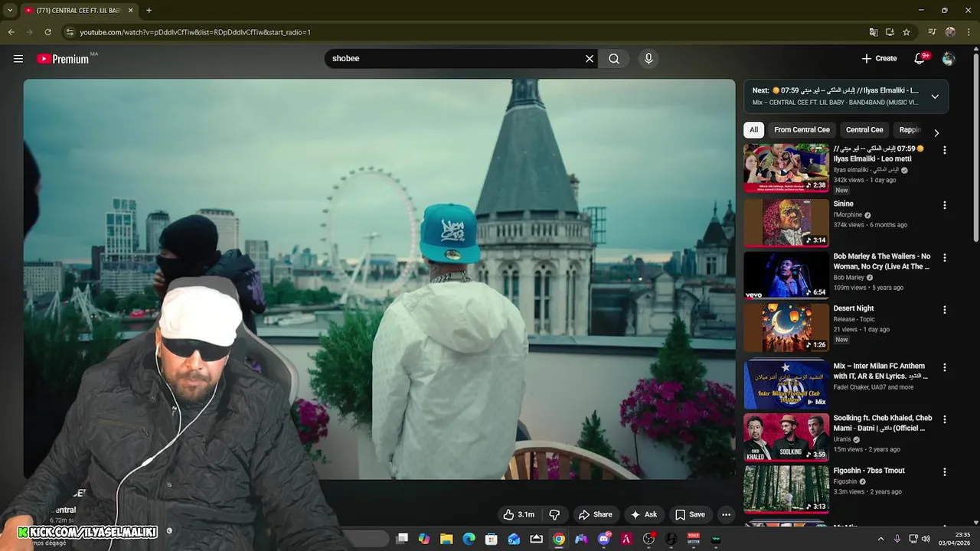The image size is (980, 551).
Task: Expand the Next mix playlist panel
Action: pos(935,96)
